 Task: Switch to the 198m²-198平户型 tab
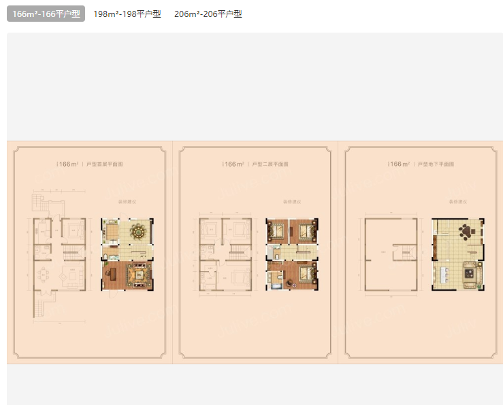(x=127, y=14)
